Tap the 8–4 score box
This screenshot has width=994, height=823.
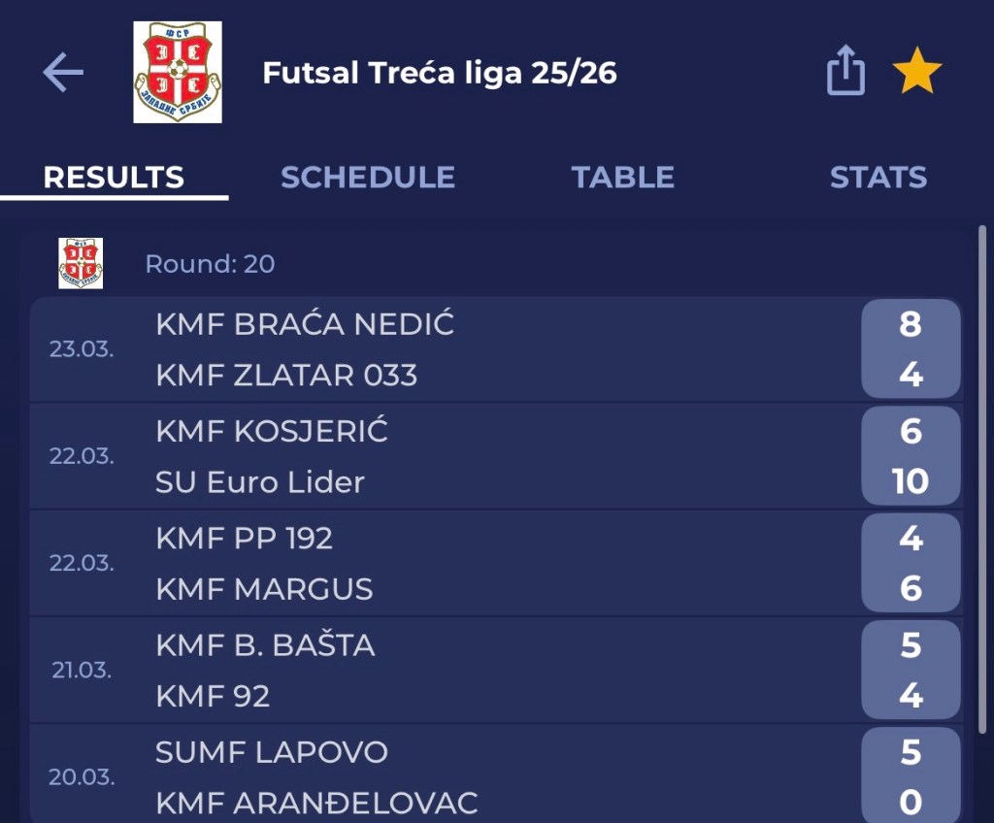pos(911,349)
